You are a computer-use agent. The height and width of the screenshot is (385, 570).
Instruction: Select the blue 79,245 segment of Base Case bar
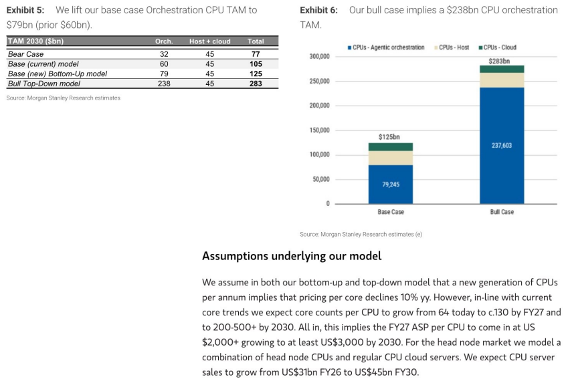(391, 184)
